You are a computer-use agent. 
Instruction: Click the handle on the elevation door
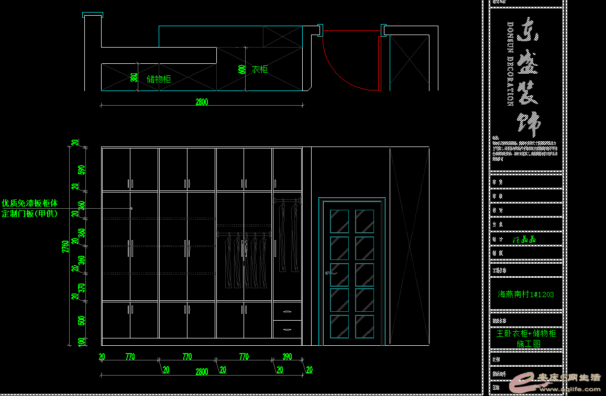[328, 273]
